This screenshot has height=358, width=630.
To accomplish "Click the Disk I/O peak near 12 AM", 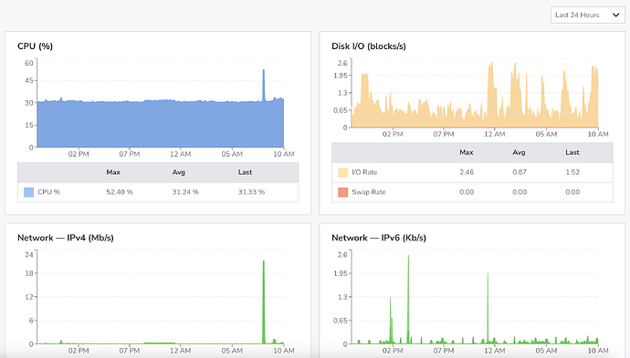I will (x=490, y=64).
